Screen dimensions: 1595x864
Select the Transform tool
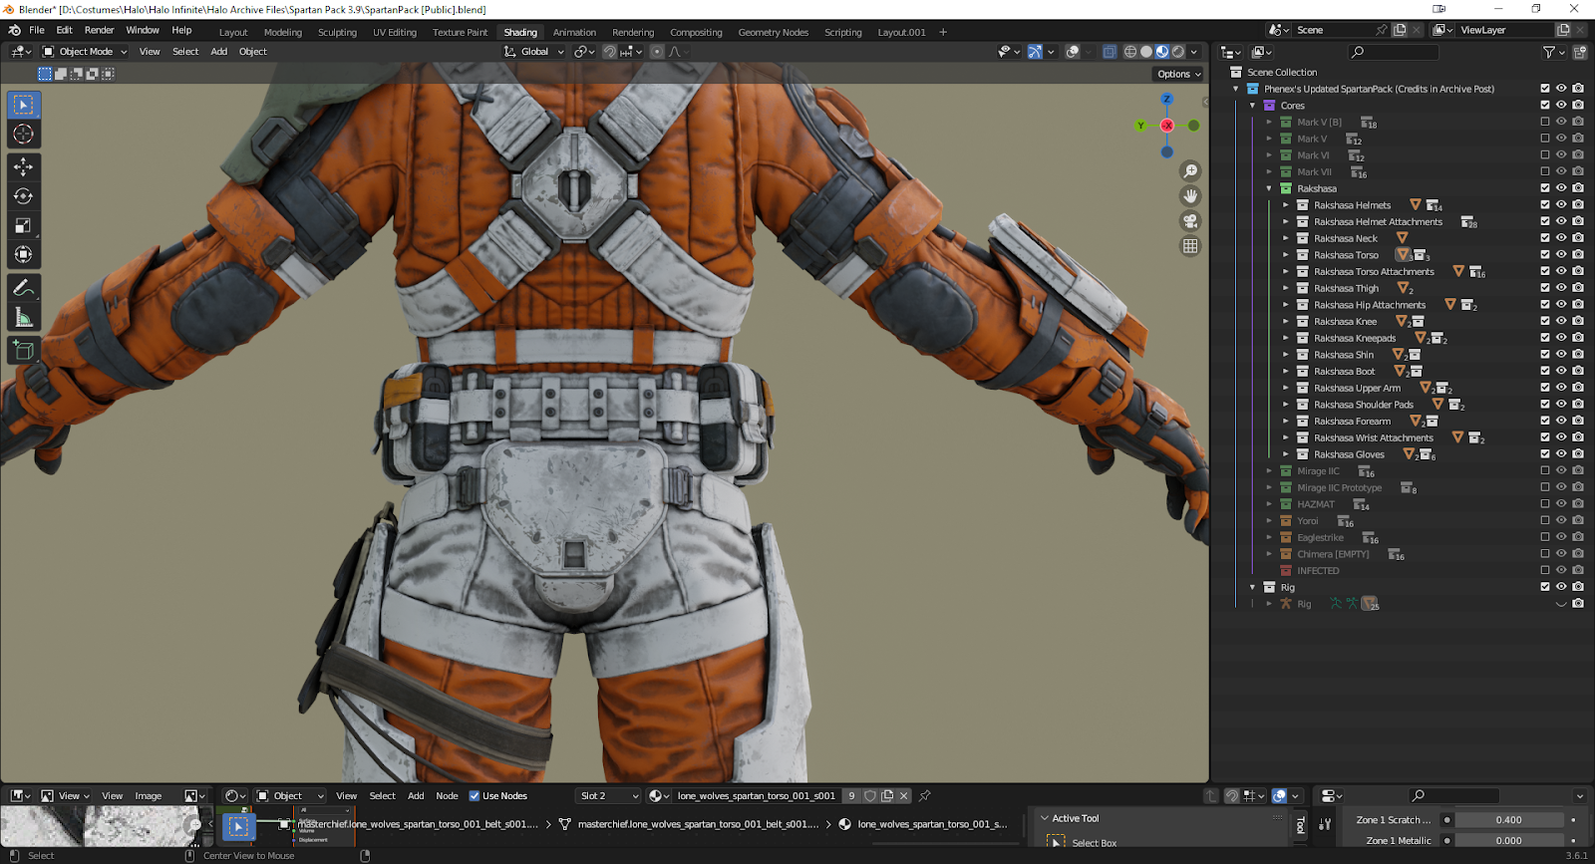pyautogui.click(x=24, y=255)
